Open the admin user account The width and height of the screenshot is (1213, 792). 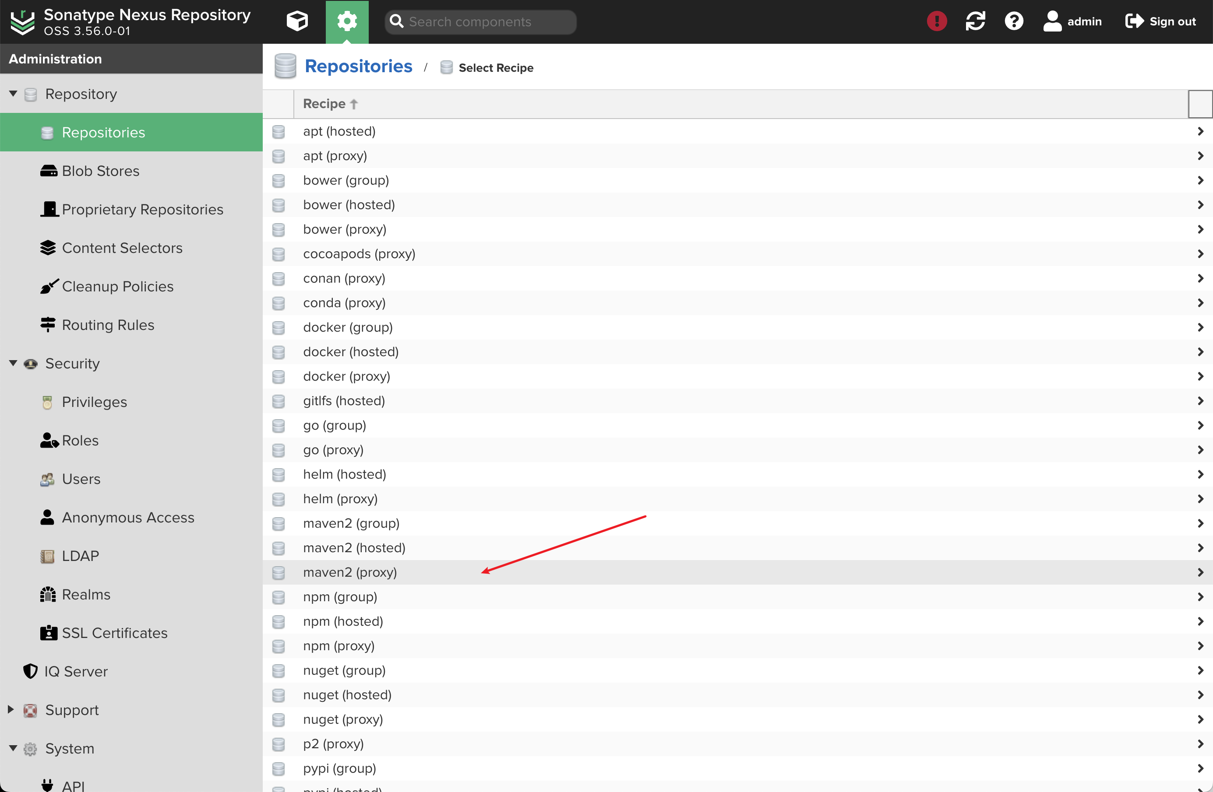coord(1072,21)
